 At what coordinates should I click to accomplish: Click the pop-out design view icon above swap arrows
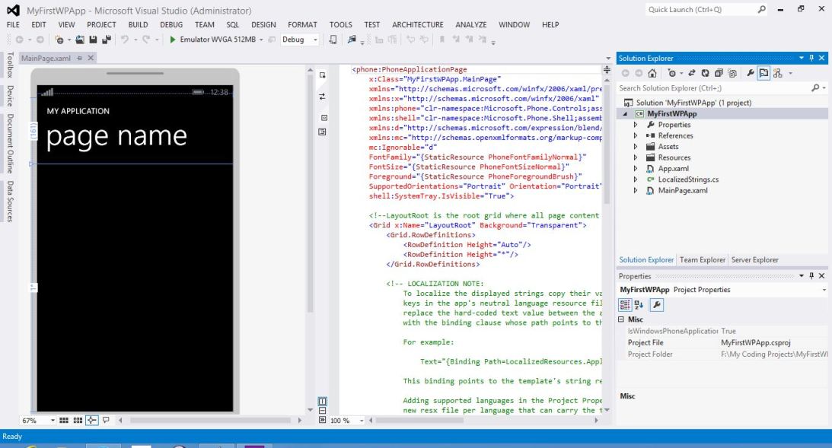click(x=322, y=75)
